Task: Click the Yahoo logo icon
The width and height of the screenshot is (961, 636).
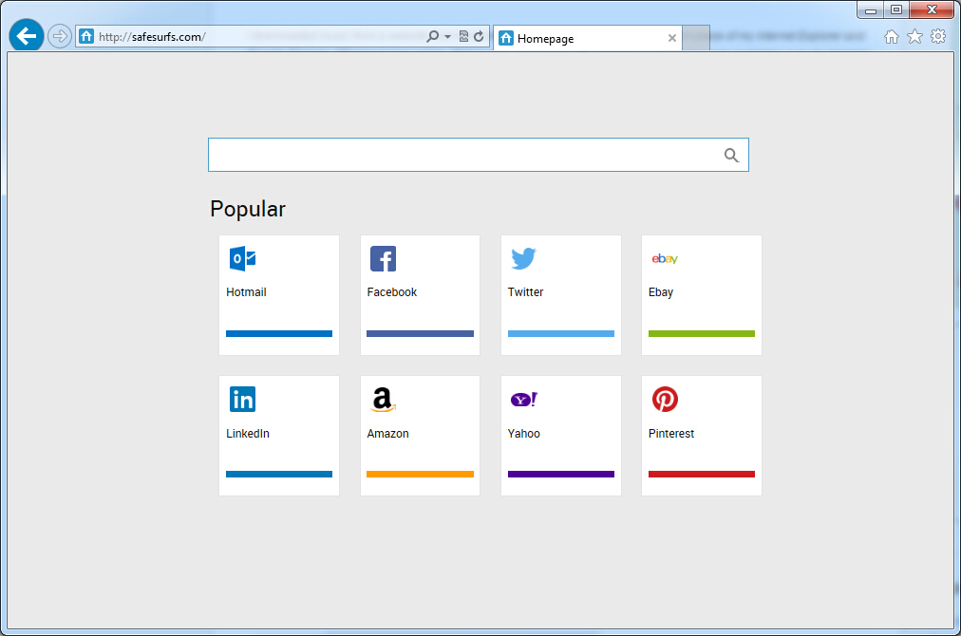Action: coord(524,400)
